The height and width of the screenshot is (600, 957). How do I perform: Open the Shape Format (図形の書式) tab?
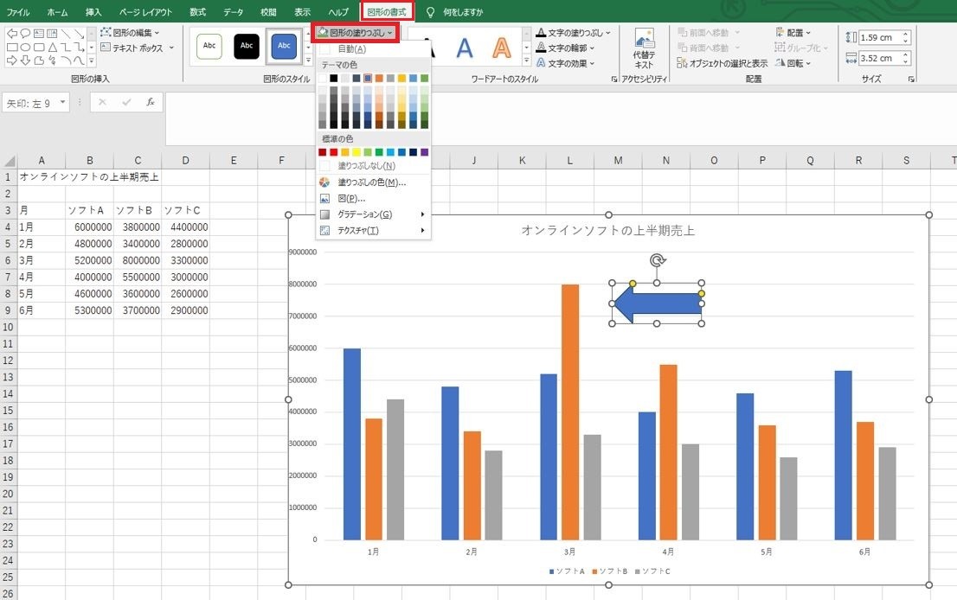386,11
